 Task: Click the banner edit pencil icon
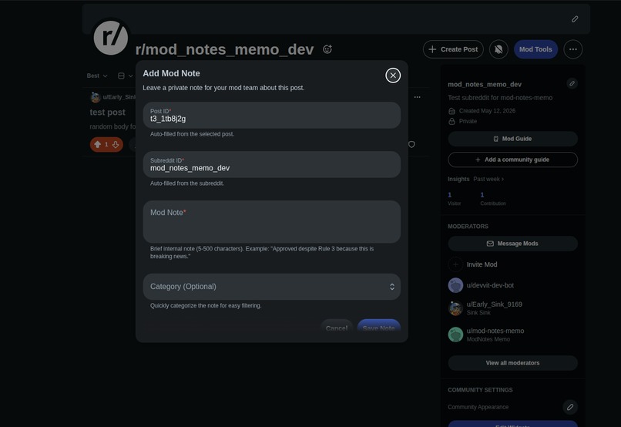tap(575, 19)
